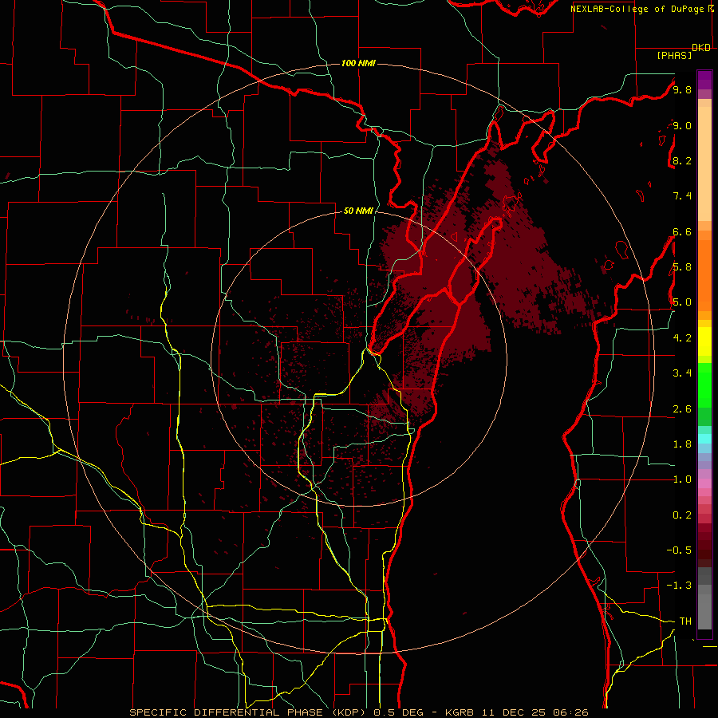This screenshot has width=718, height=718.
Task: Pick the cyan segment of the color bar
Action: coord(704,439)
